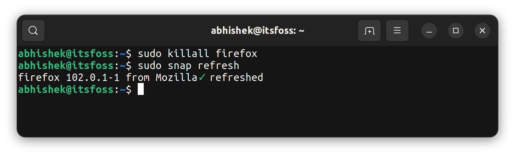
Task: Open the terminal search button
Action: pyautogui.click(x=33, y=31)
